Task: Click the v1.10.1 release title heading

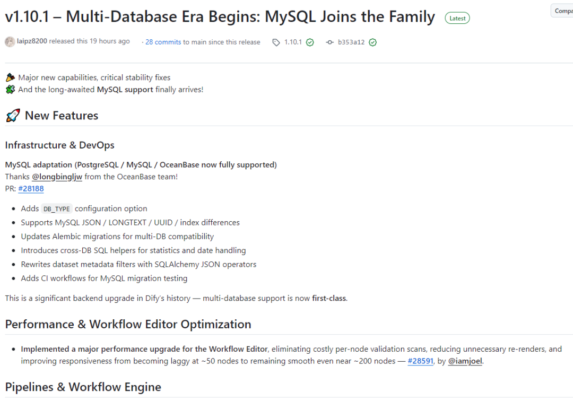Action: click(x=220, y=17)
